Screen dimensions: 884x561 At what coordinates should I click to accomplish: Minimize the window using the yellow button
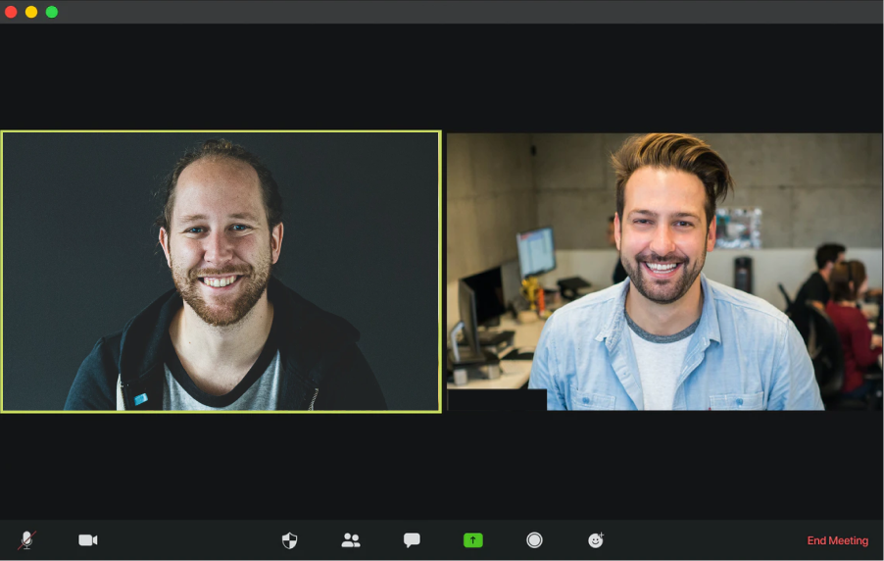point(31,12)
